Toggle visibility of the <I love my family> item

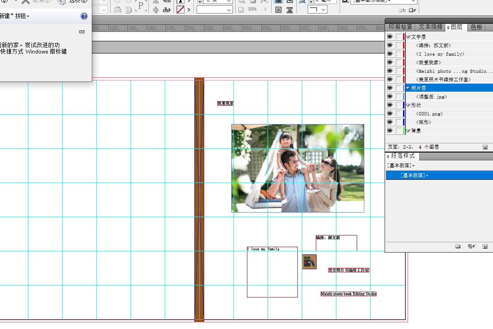pyautogui.click(x=390, y=54)
